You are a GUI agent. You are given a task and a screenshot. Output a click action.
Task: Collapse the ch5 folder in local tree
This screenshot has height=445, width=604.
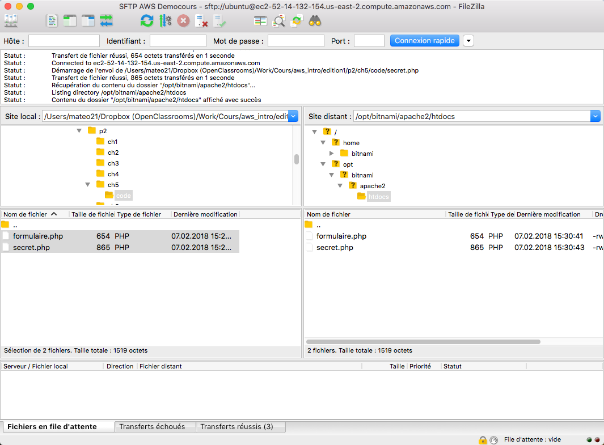coord(87,185)
